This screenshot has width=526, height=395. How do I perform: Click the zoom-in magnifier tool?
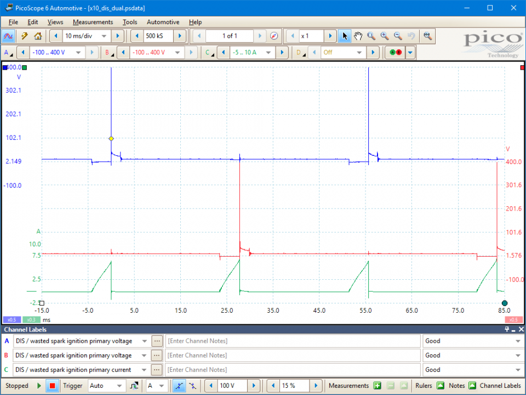(385, 36)
